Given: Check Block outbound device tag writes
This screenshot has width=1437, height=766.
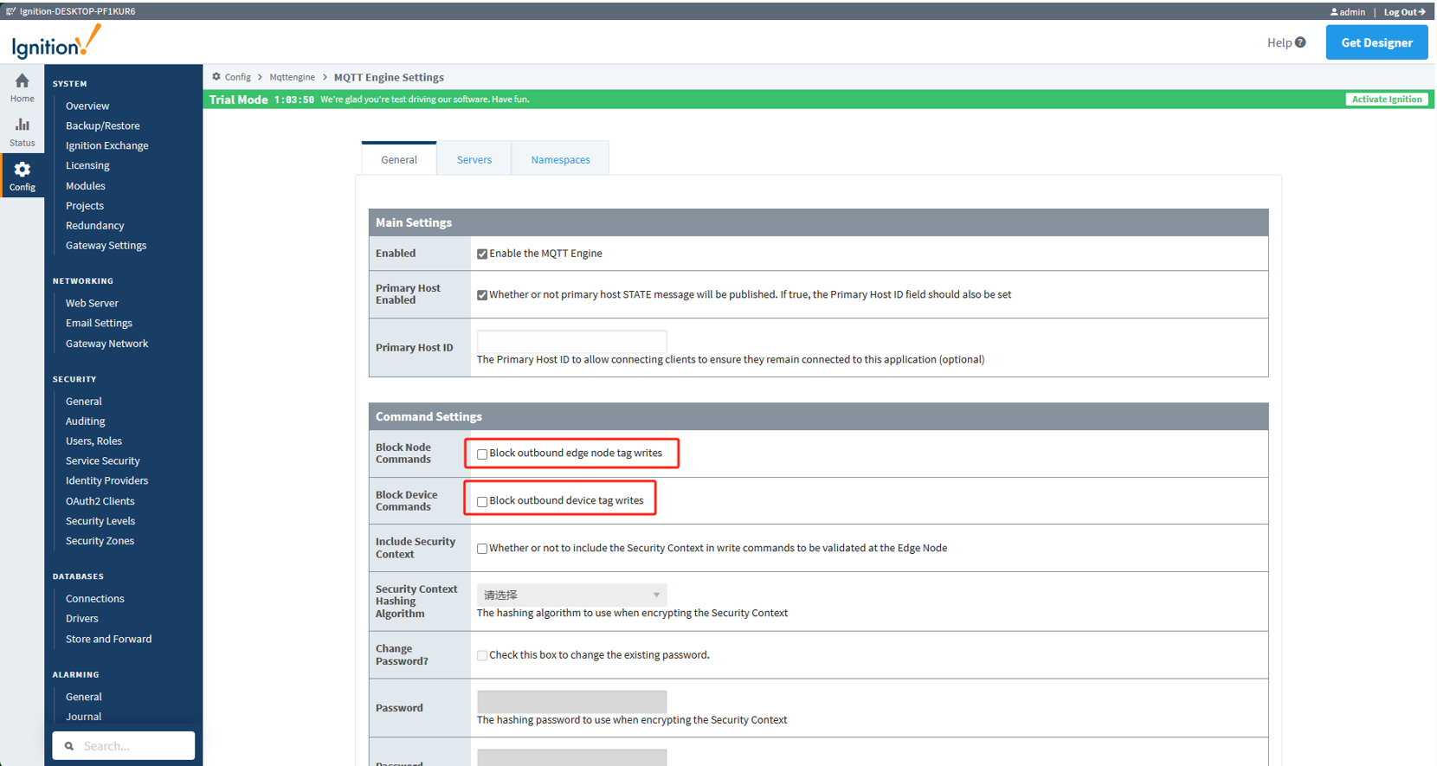Looking at the screenshot, I should click(x=482, y=502).
